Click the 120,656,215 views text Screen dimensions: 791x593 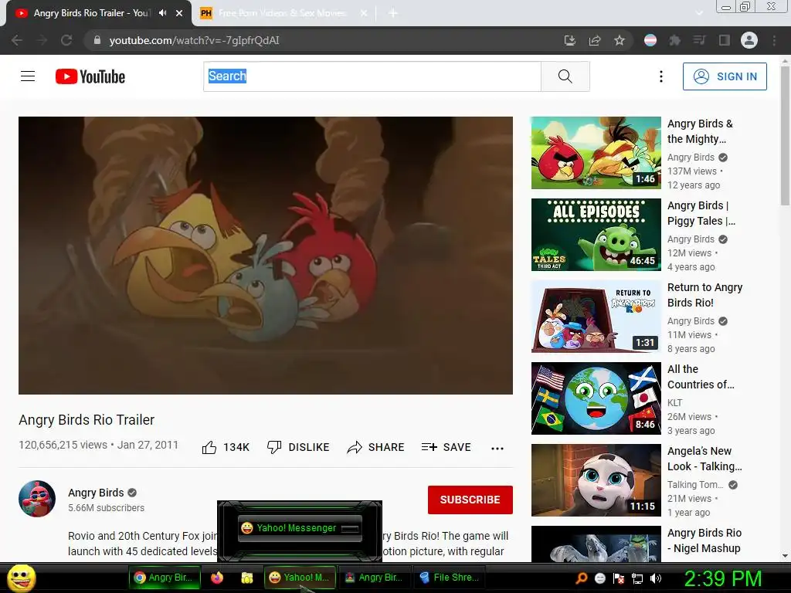click(x=63, y=445)
